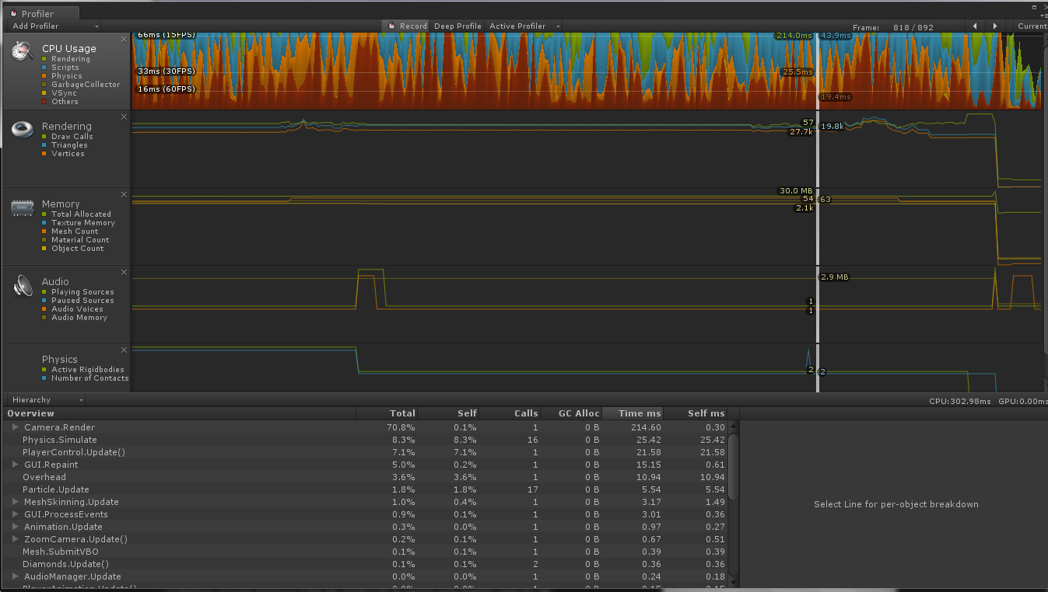The image size is (1048, 592).
Task: Toggle Number of Contacts series in Physics
Action: [45, 378]
